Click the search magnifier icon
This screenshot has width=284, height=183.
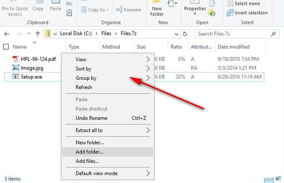pos(273,34)
